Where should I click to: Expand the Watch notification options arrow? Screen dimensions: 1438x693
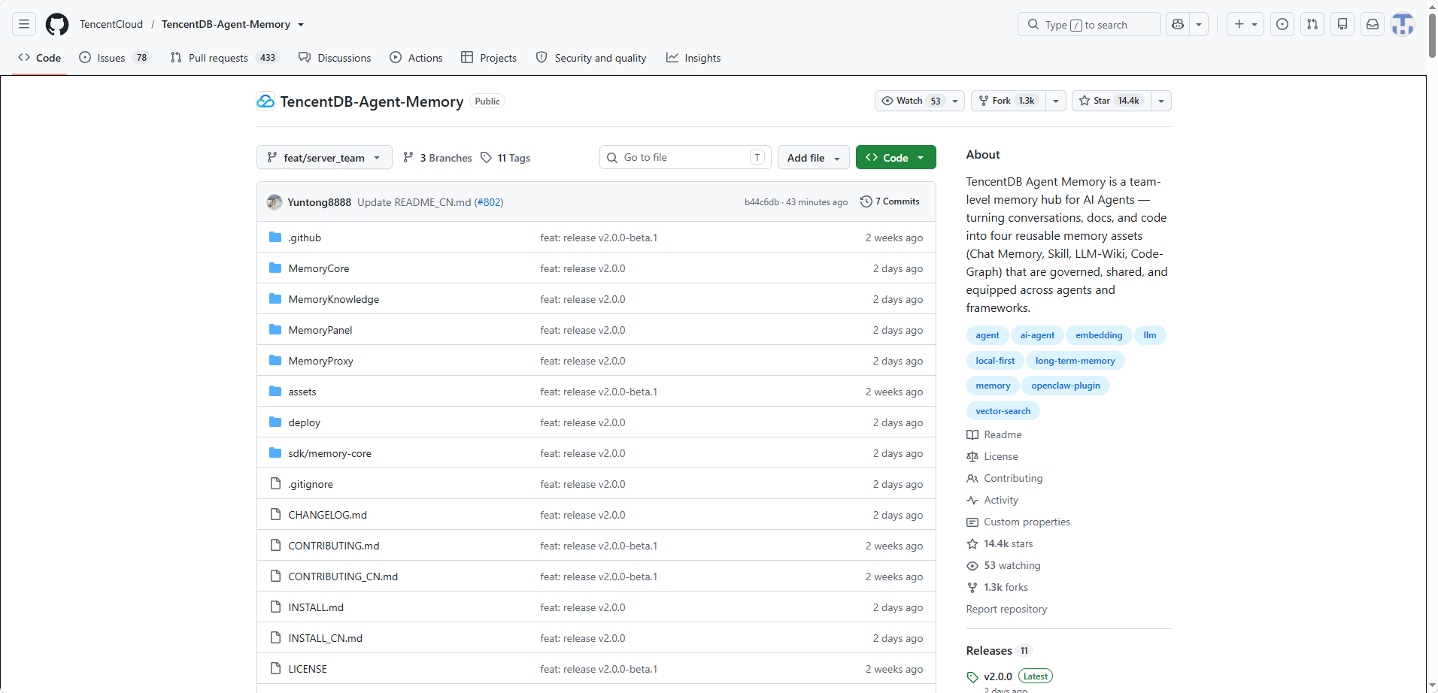point(955,101)
